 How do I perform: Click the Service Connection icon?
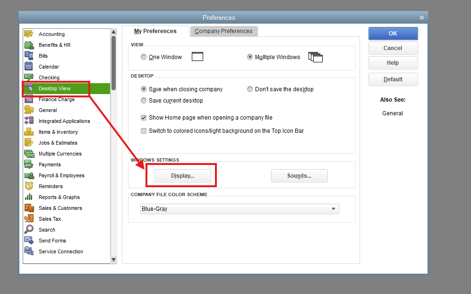(29, 251)
